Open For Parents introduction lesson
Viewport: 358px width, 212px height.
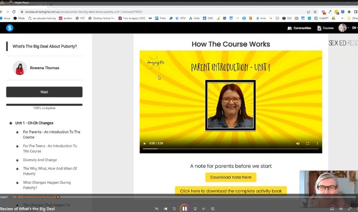tap(51, 135)
